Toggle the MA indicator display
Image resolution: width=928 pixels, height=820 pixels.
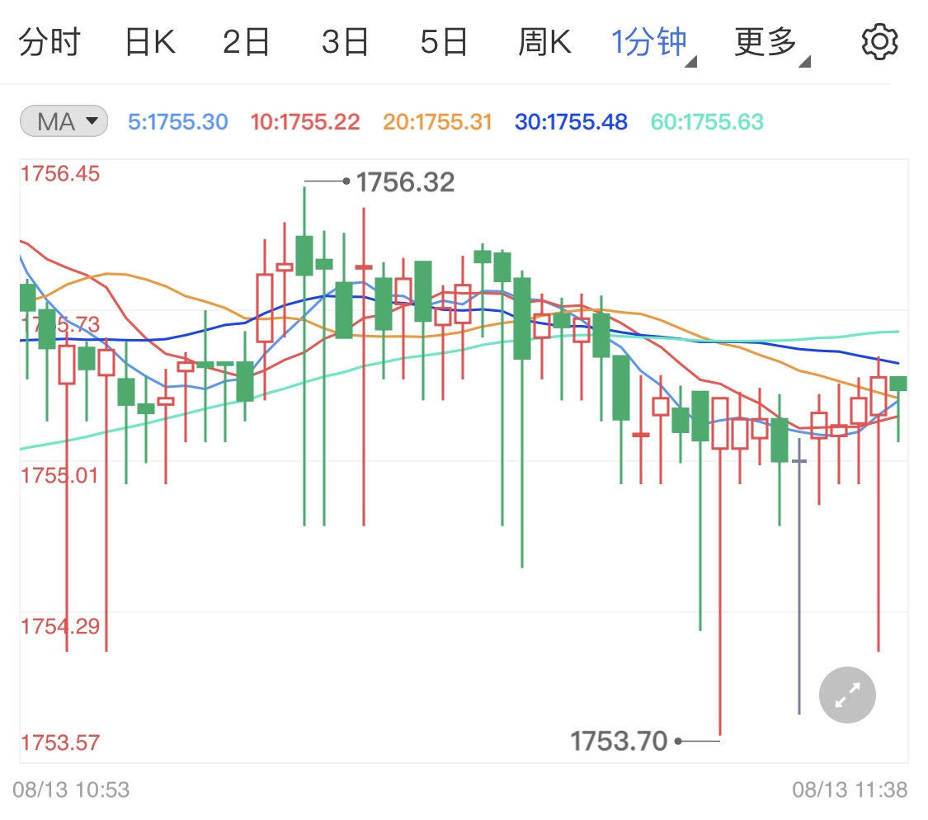[x=64, y=120]
